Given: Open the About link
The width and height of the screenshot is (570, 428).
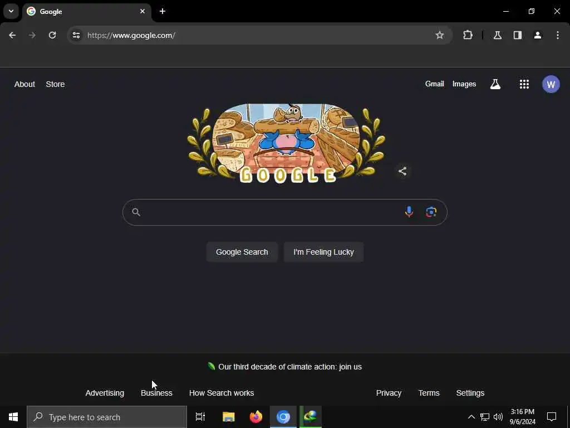Looking at the screenshot, I should click(x=24, y=84).
